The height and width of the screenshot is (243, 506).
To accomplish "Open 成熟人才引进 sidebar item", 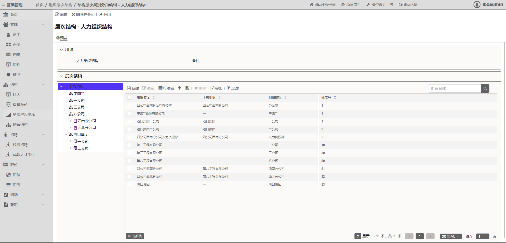I will [24, 155].
